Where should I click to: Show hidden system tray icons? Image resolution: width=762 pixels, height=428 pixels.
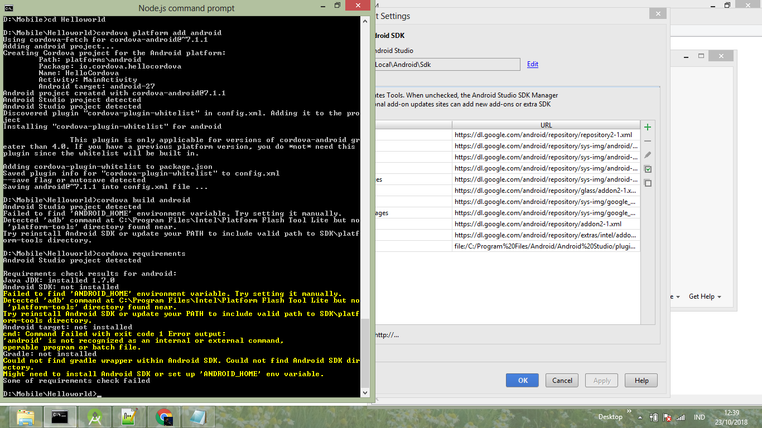click(640, 417)
